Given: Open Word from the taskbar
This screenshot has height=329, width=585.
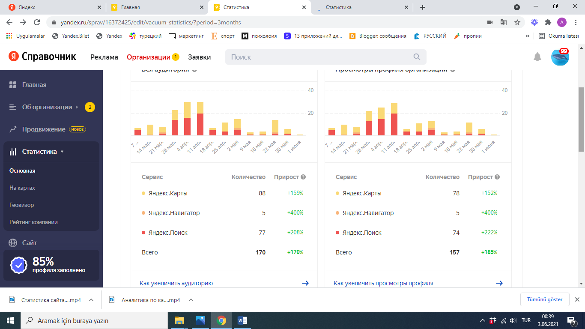Looking at the screenshot, I should (242, 320).
